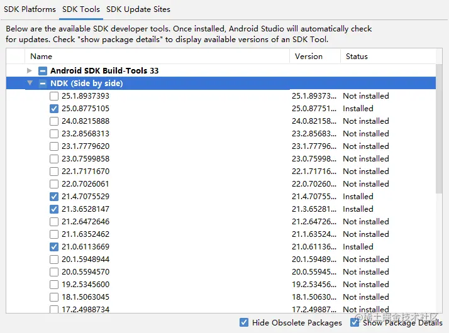This screenshot has height=333, width=449.
Task: Sort by the Status column header
Action: click(x=388, y=57)
